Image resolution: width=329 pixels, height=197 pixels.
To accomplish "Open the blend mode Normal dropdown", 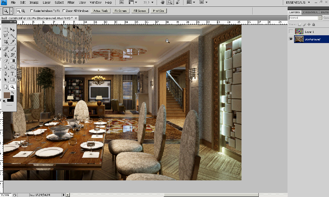I will (x=305, y=18).
